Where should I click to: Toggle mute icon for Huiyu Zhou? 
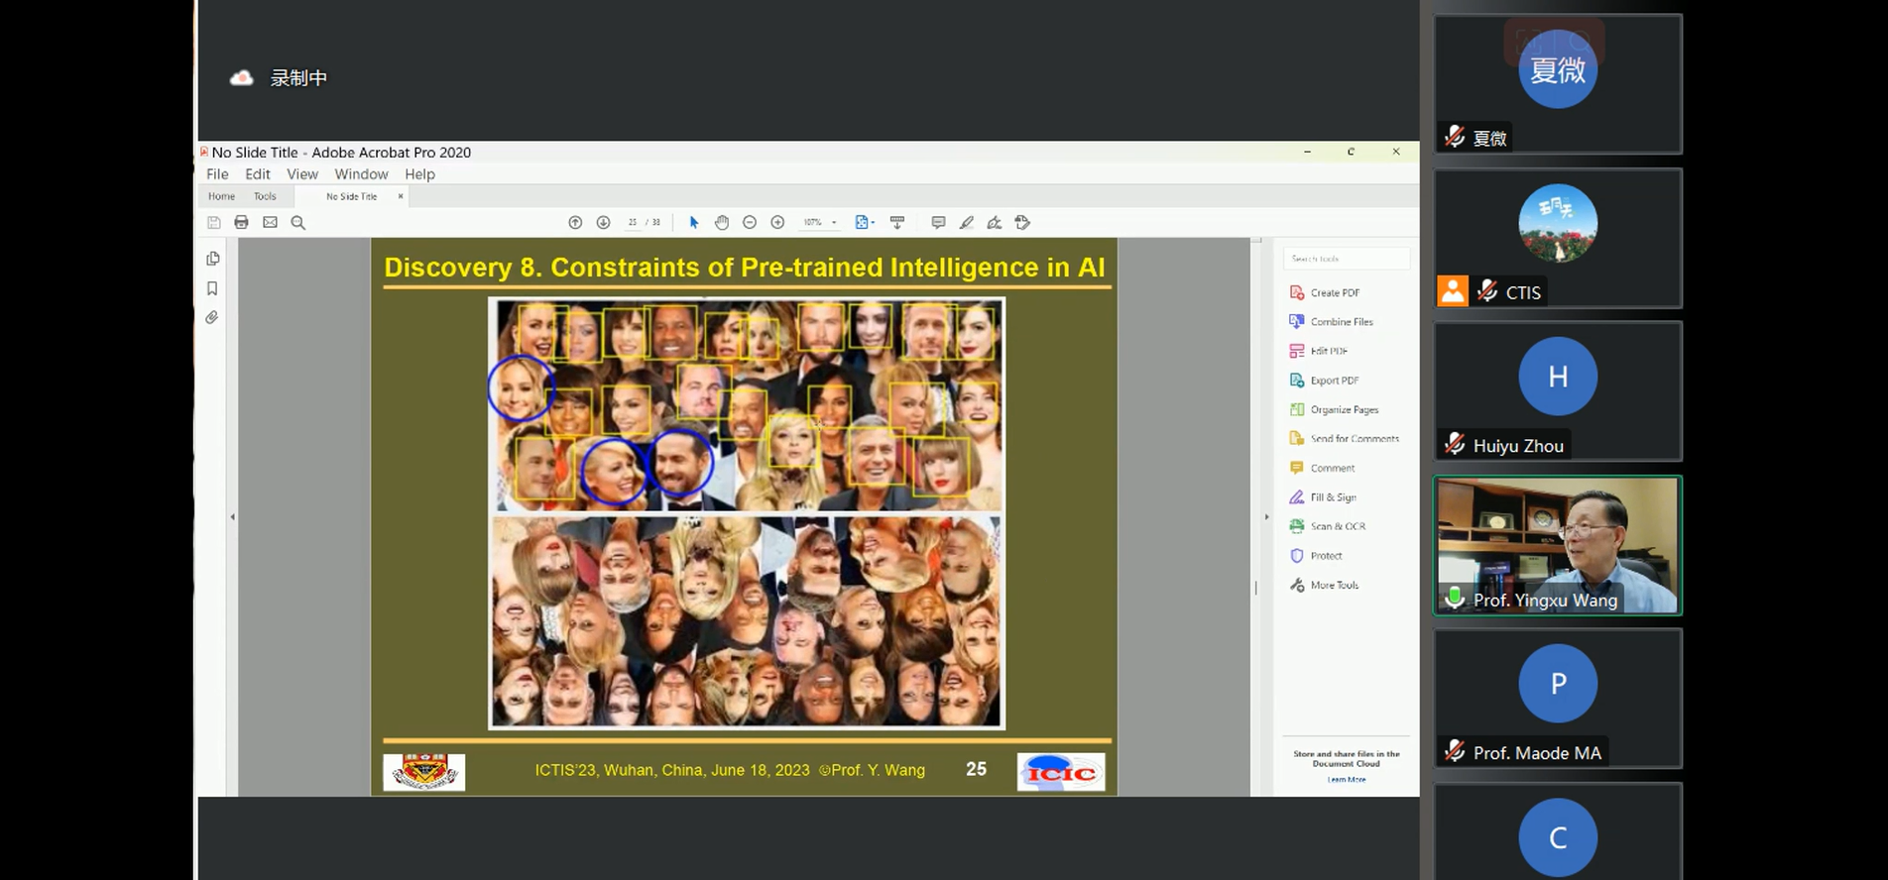[x=1455, y=445]
